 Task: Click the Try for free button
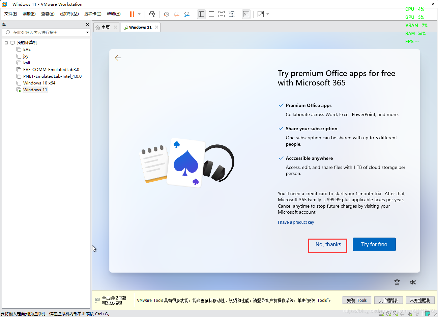[374, 245]
